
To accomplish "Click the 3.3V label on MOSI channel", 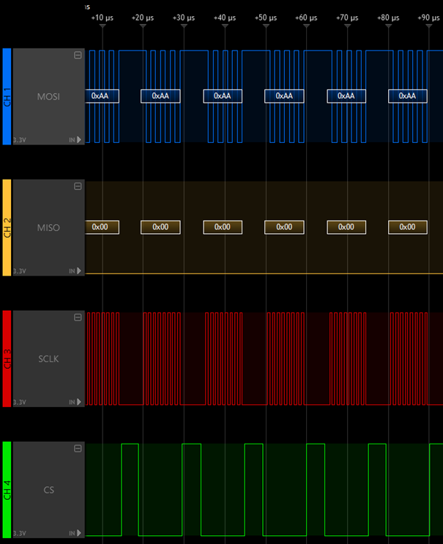I will tap(20, 140).
